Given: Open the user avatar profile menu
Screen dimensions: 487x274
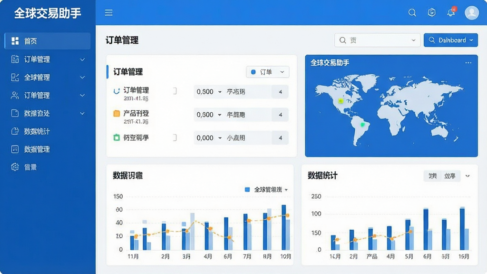Looking at the screenshot, I should click(471, 12).
